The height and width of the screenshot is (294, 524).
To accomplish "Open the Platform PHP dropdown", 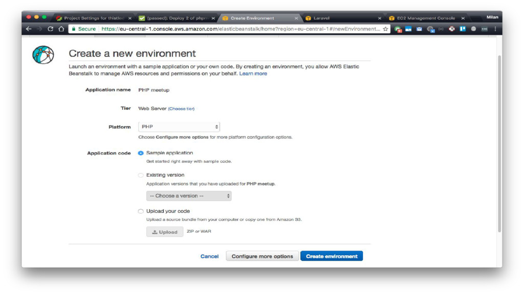I will pyautogui.click(x=179, y=127).
